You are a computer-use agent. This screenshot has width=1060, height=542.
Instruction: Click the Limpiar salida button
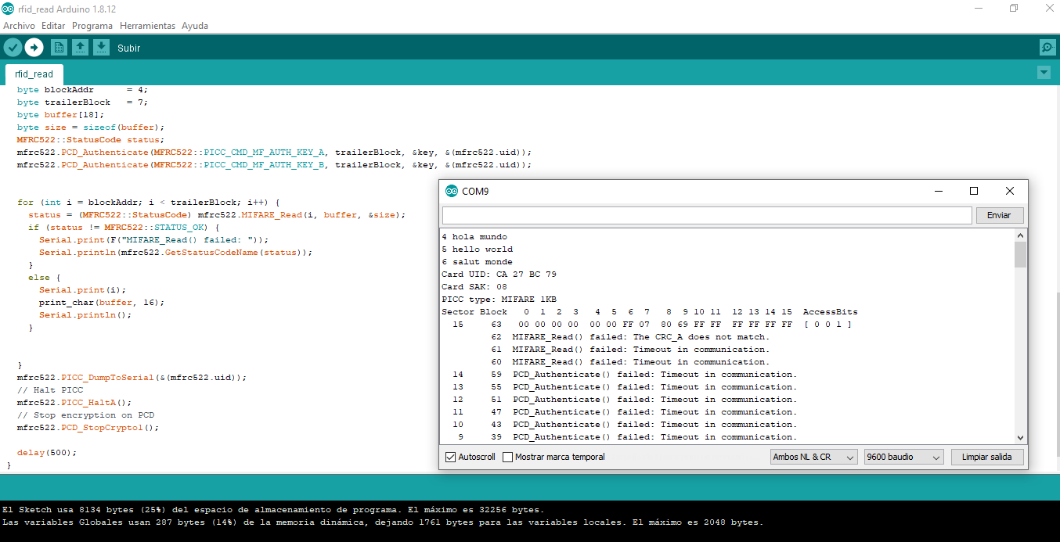pos(986,457)
